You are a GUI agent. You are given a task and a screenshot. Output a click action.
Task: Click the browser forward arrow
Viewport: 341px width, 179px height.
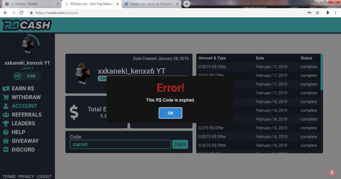[13, 13]
